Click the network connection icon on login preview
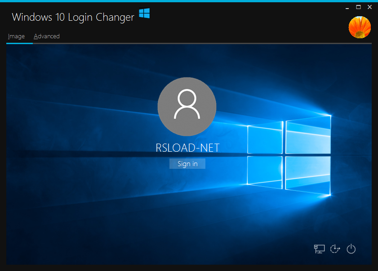Screen dimensions: 378x271 [319, 248]
